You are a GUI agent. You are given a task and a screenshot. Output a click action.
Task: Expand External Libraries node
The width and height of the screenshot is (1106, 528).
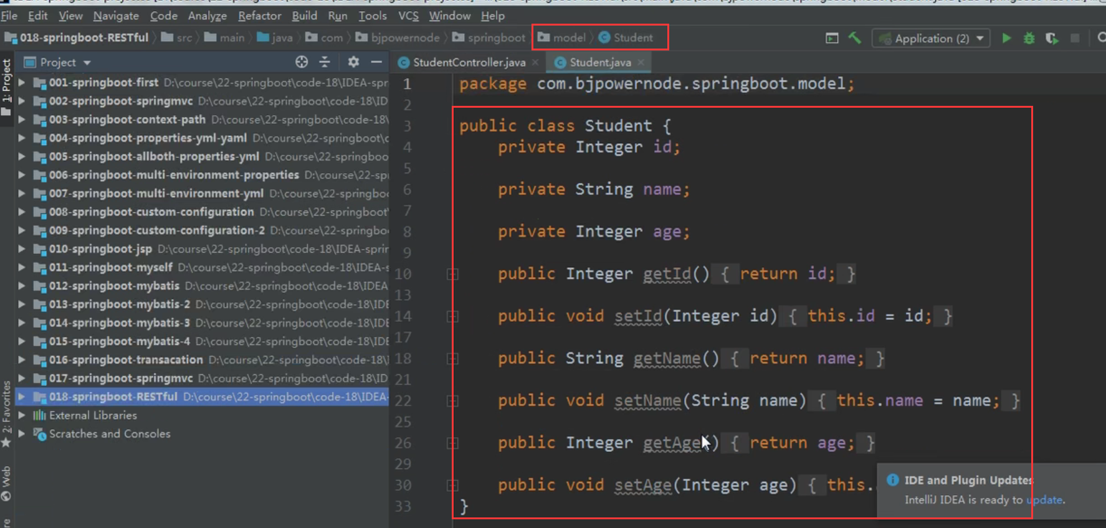pyautogui.click(x=22, y=415)
